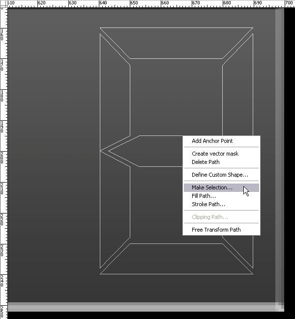Click the vertical ruler on the left edge
The width and height of the screenshot is (295, 319).
click(x=3, y=147)
